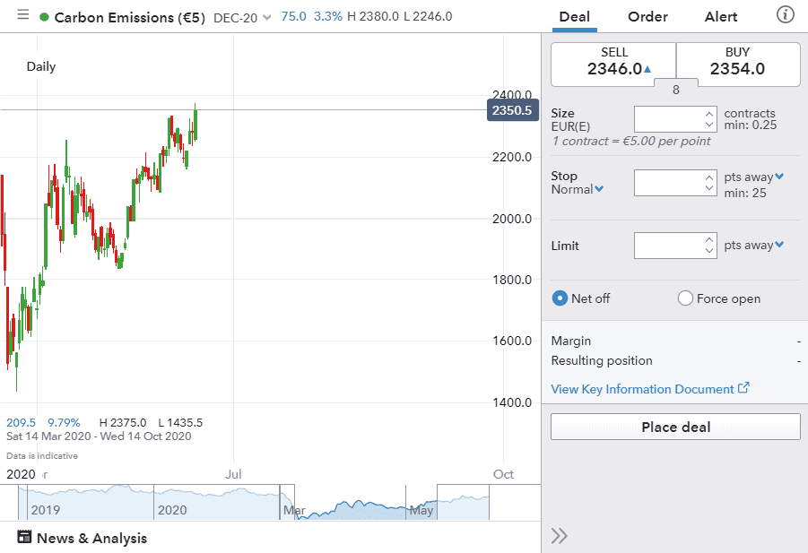Select the Force open radio button

pyautogui.click(x=686, y=298)
